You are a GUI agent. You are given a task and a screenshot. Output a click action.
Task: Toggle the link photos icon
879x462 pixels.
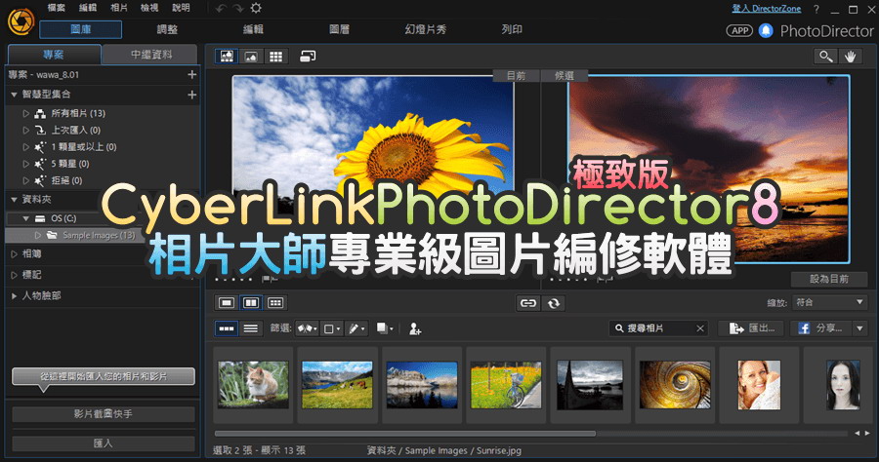(x=528, y=303)
